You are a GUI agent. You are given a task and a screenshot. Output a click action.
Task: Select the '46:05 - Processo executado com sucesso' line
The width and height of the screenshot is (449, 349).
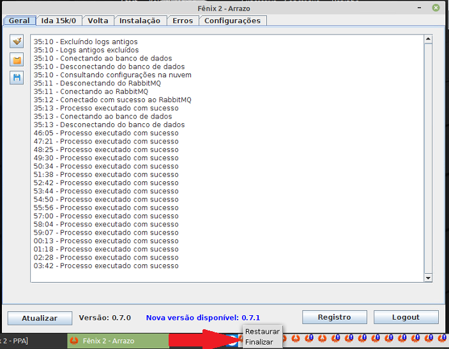pos(106,133)
